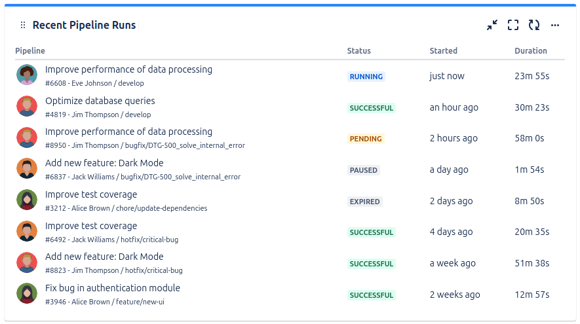
Task: Sort by the Started column header
Action: tap(444, 51)
